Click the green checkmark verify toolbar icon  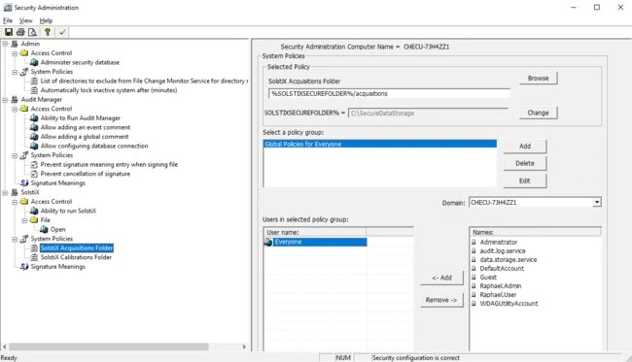62,32
